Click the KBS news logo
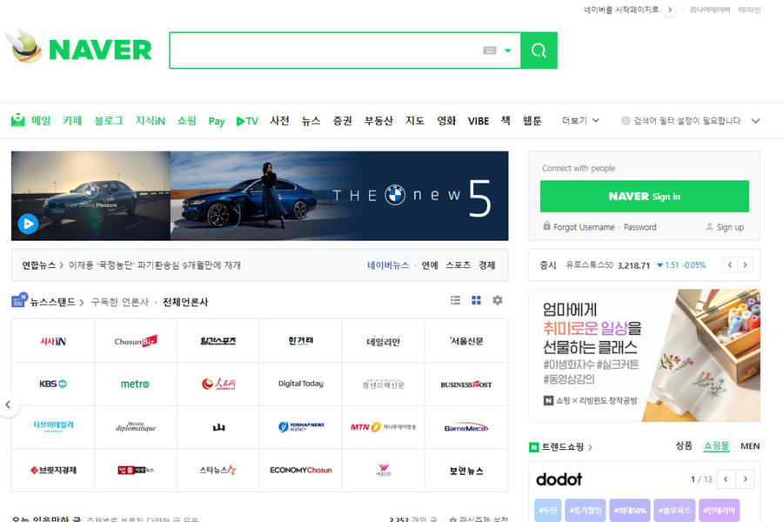This screenshot has width=783, height=522. click(x=52, y=384)
